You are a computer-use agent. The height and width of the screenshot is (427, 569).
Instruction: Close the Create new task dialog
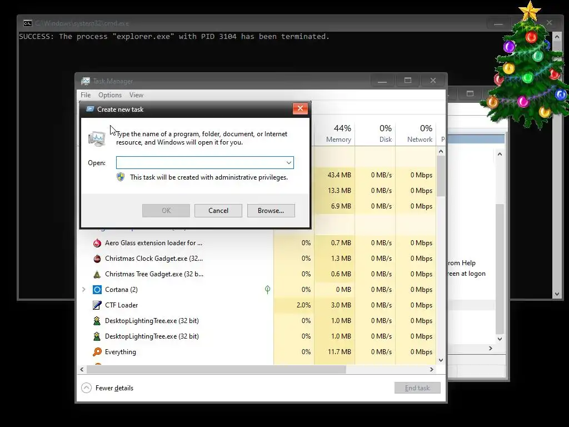pyautogui.click(x=300, y=108)
